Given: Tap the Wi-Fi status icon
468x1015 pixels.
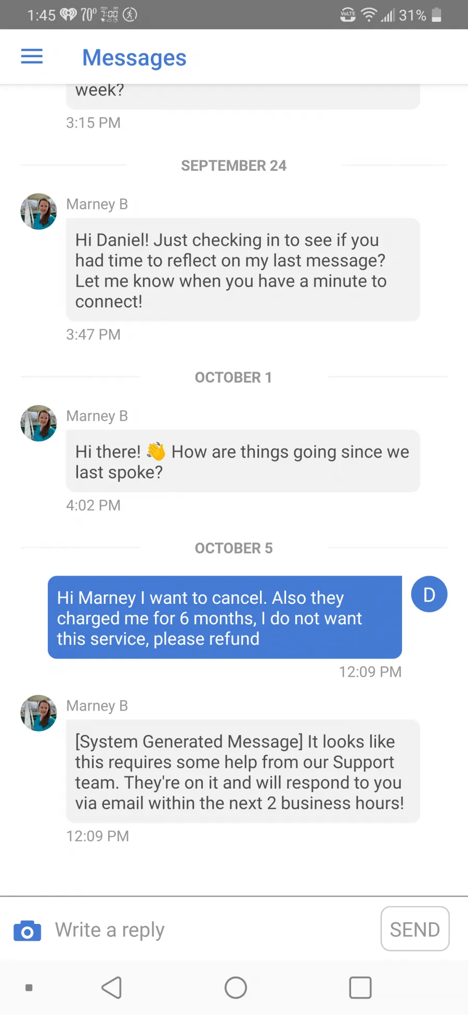Looking at the screenshot, I should (x=369, y=15).
